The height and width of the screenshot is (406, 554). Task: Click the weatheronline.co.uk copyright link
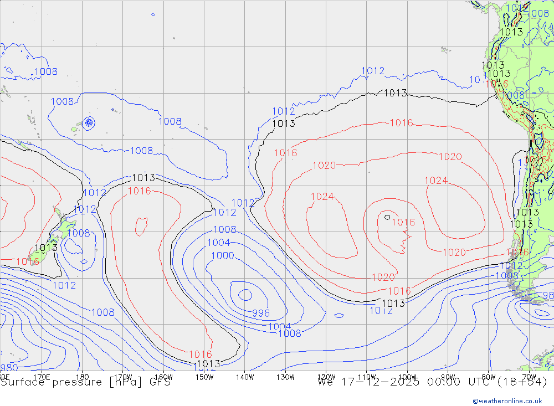507,401
